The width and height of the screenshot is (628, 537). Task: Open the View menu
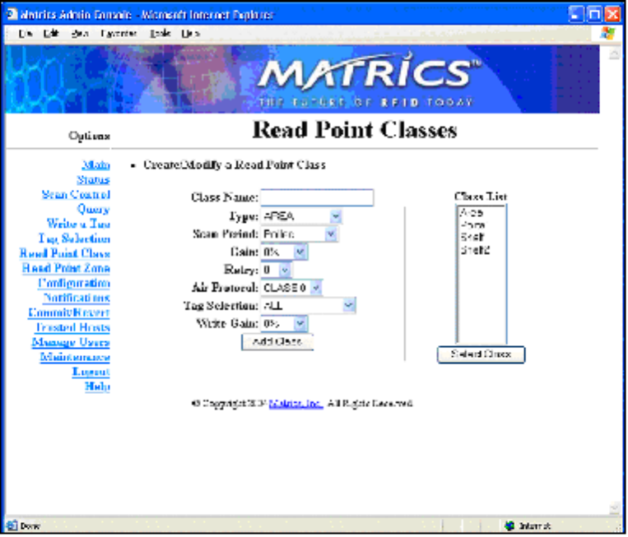[x=80, y=34]
